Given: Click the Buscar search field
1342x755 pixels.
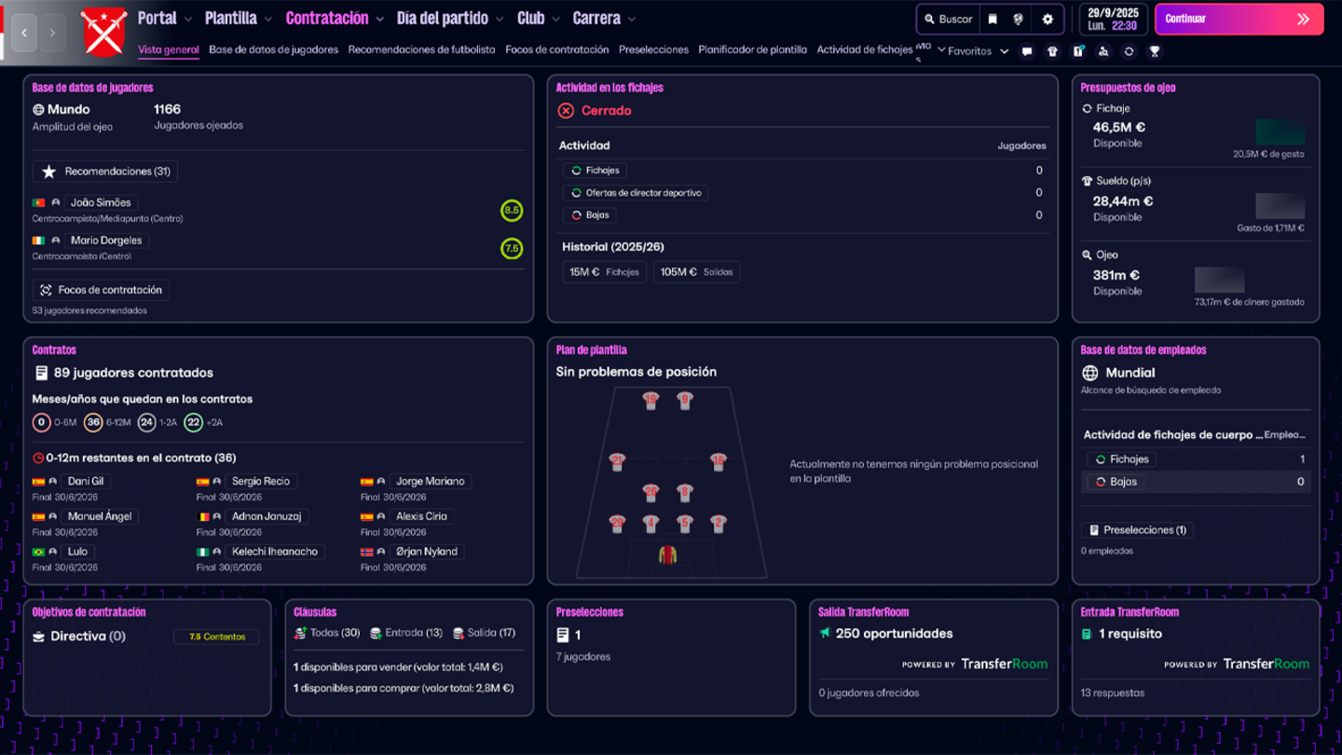Looking at the screenshot, I should point(947,19).
